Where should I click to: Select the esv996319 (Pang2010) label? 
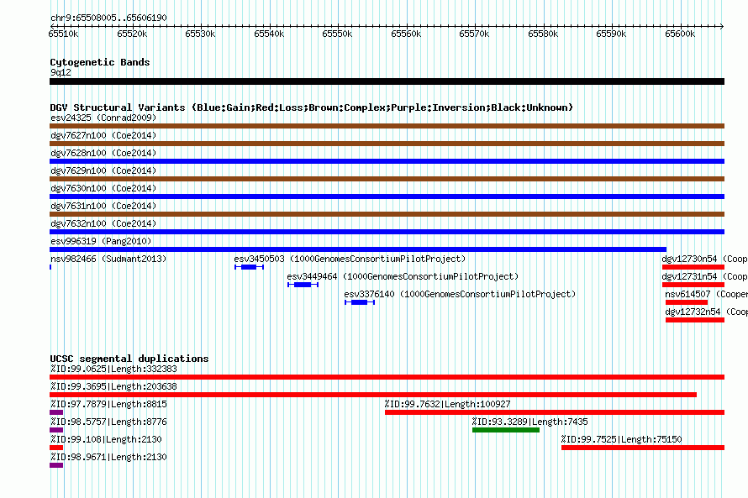pyautogui.click(x=101, y=241)
